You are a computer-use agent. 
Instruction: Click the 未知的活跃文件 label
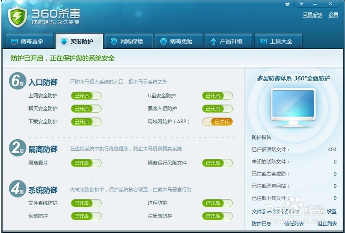(x=271, y=161)
